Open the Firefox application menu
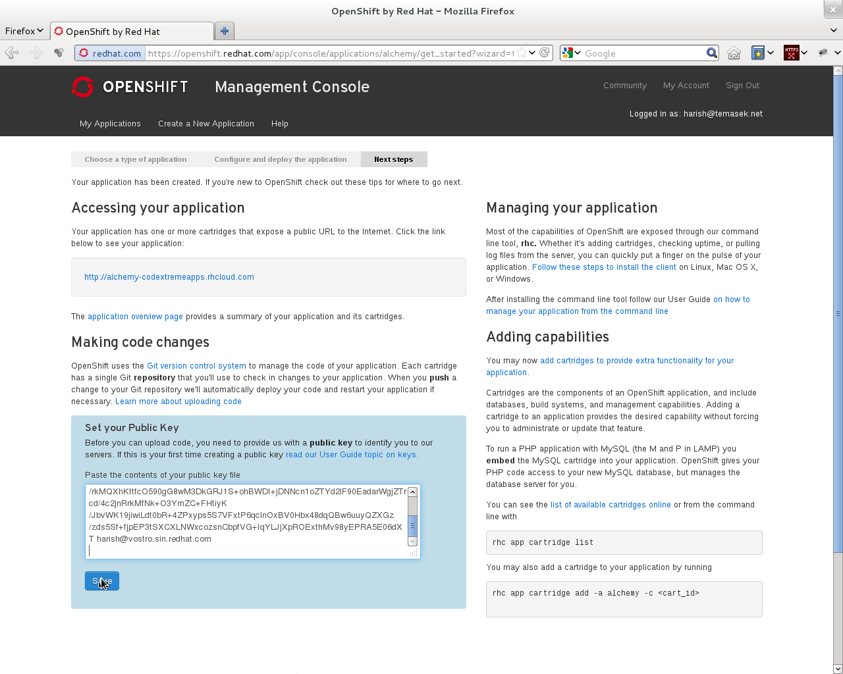This screenshot has width=843, height=674. click(x=24, y=31)
